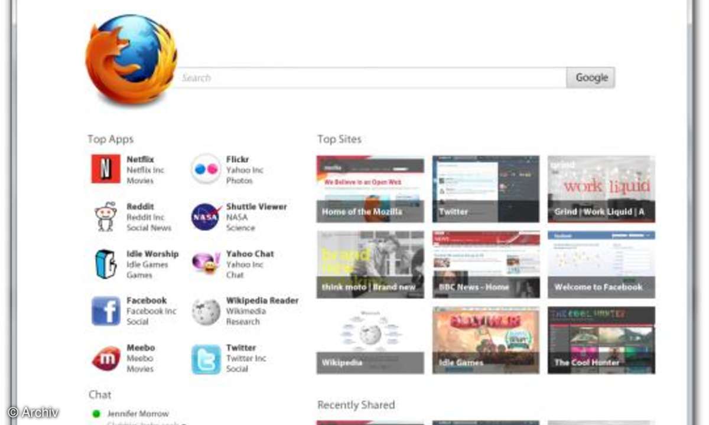Image resolution: width=709 pixels, height=425 pixels.
Task: Open the BBC News - Home thumbnail
Action: pos(486,264)
